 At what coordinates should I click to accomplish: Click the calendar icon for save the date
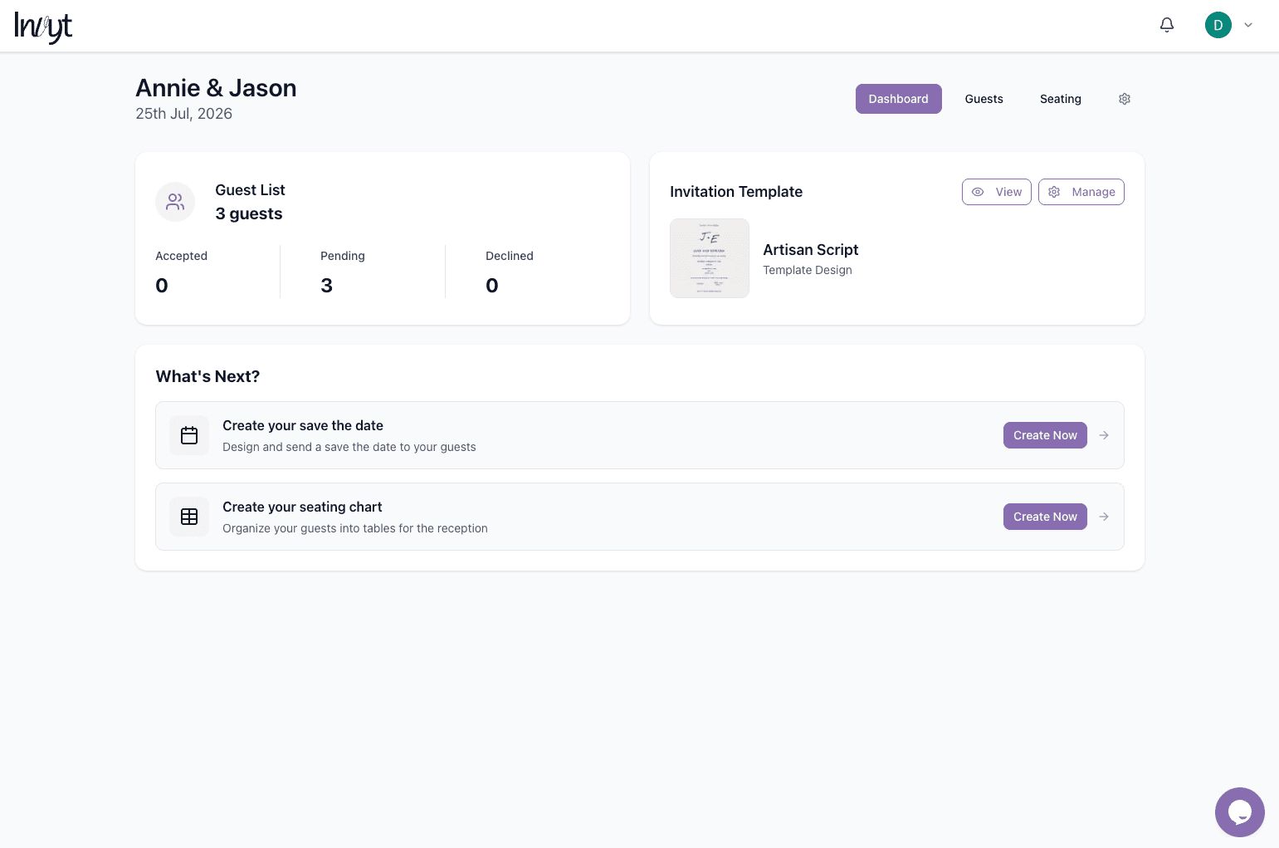[x=189, y=435]
